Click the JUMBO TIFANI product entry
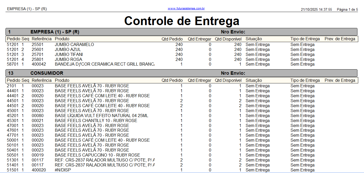 [x=69, y=55]
